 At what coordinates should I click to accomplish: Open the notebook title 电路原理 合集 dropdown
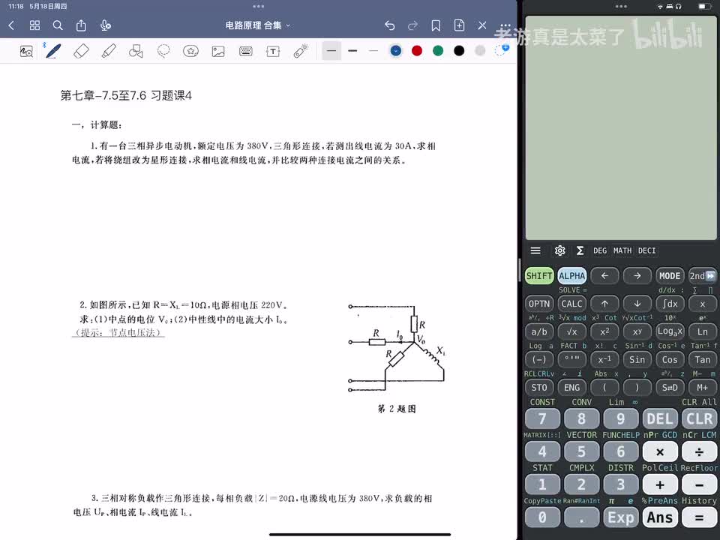click(257, 25)
